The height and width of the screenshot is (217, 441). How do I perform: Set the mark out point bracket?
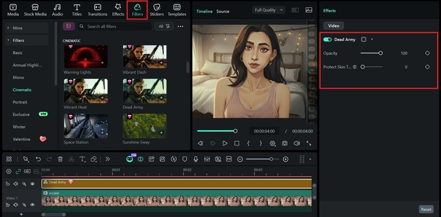click(260, 143)
